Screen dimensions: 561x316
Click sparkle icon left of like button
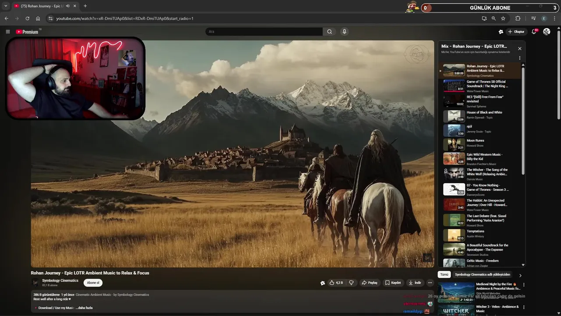(x=323, y=283)
